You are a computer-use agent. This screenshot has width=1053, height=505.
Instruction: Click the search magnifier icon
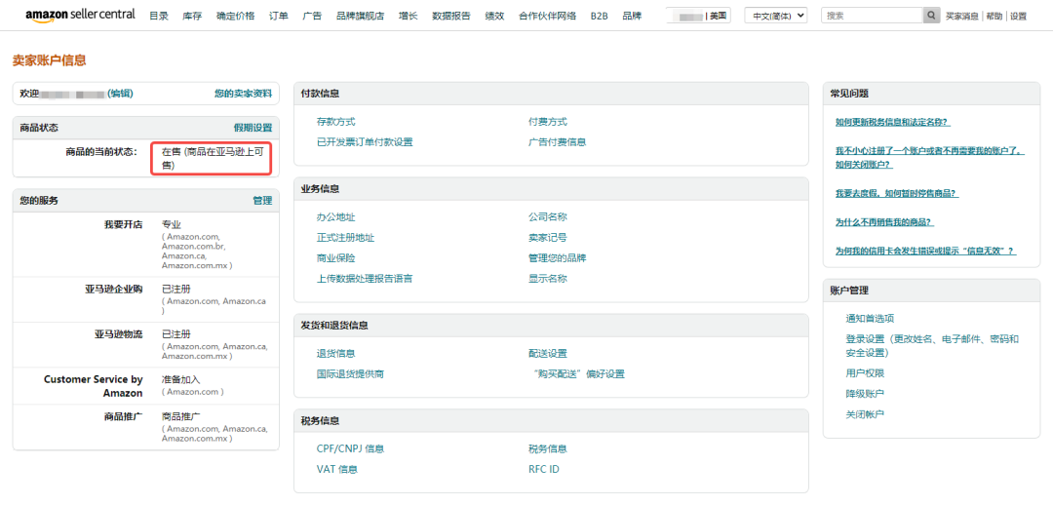coord(931,16)
